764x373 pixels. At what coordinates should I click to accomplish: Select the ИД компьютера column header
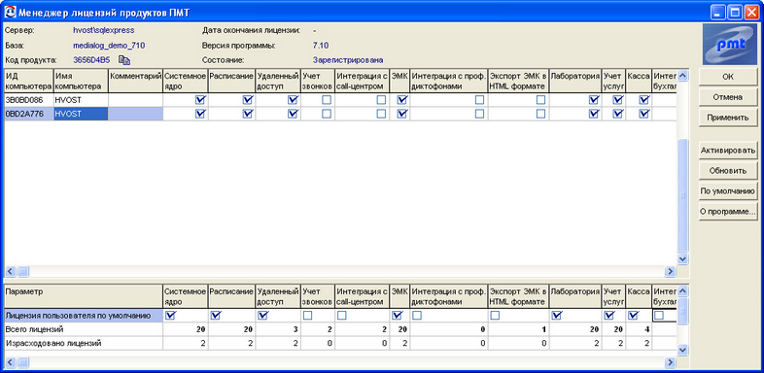point(29,82)
